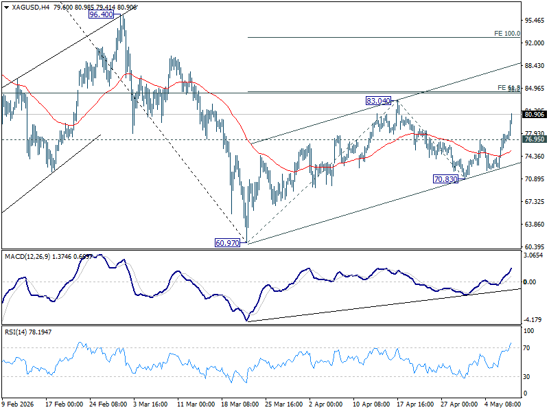Select the 60.970 low price label
549x412 pixels.
click(x=228, y=243)
